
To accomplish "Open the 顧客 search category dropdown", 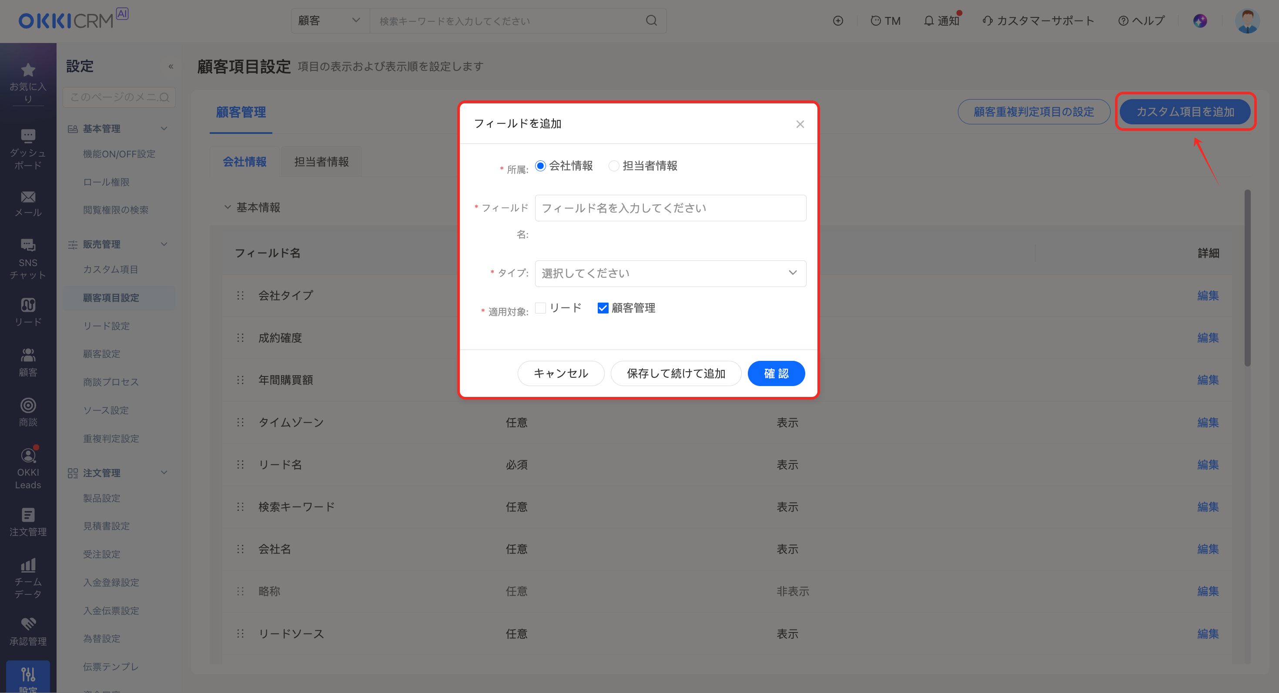I will [x=330, y=20].
